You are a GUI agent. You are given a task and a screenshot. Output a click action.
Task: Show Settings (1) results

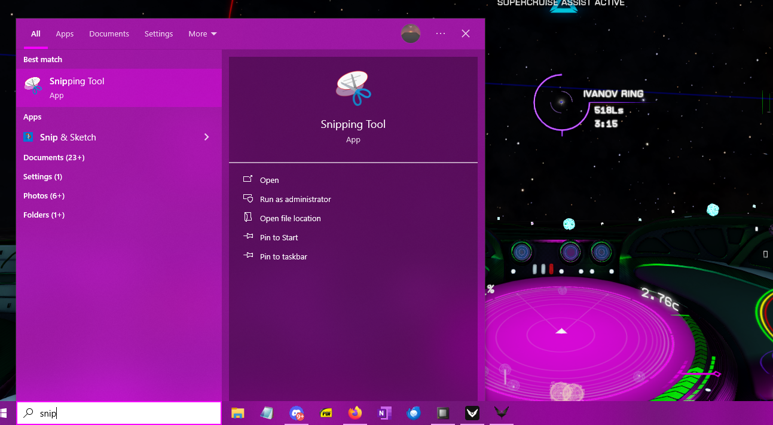pyautogui.click(x=42, y=176)
